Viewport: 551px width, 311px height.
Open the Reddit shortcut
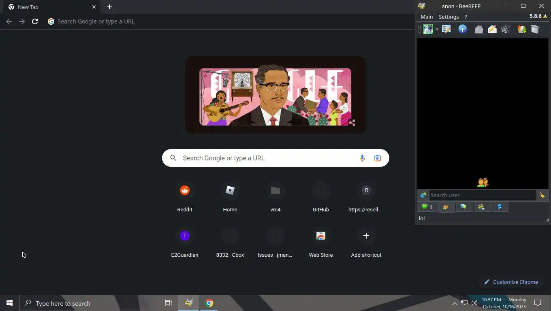185,198
